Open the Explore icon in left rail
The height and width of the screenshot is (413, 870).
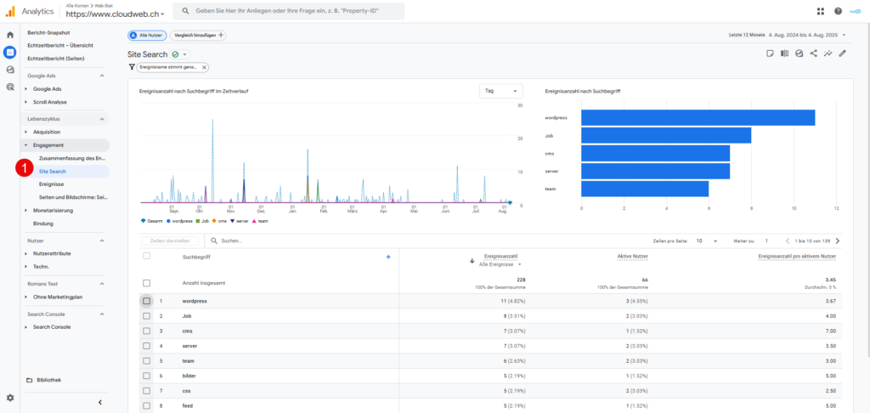tap(10, 70)
